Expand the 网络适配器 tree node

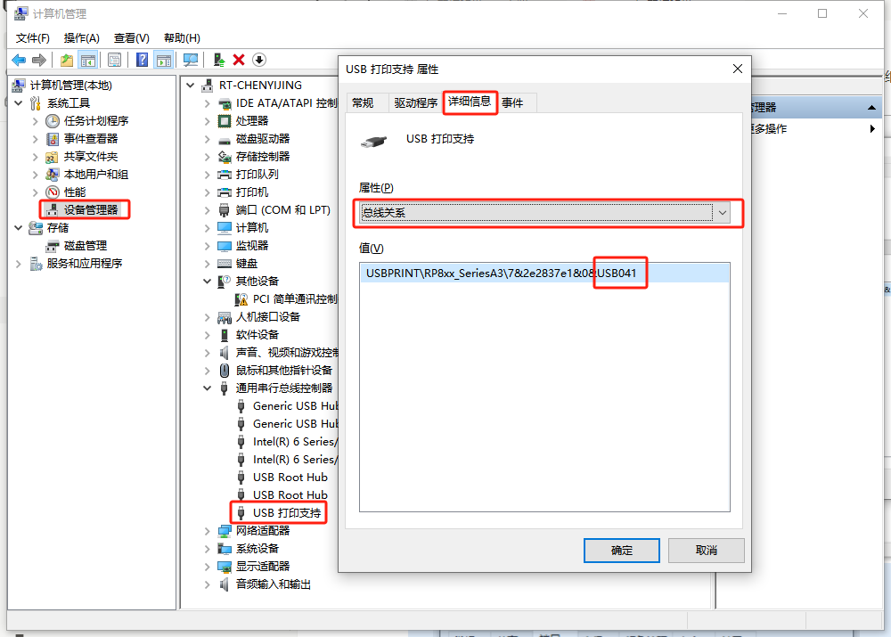tap(208, 531)
